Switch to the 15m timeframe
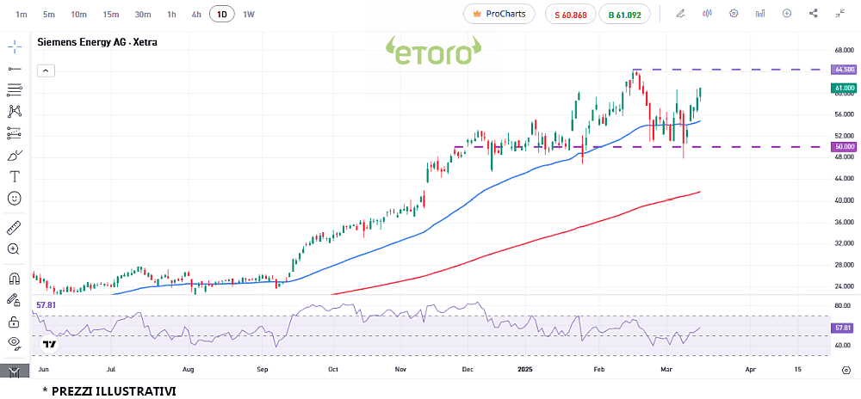Viewport: 861px width, 399px height. [111, 15]
